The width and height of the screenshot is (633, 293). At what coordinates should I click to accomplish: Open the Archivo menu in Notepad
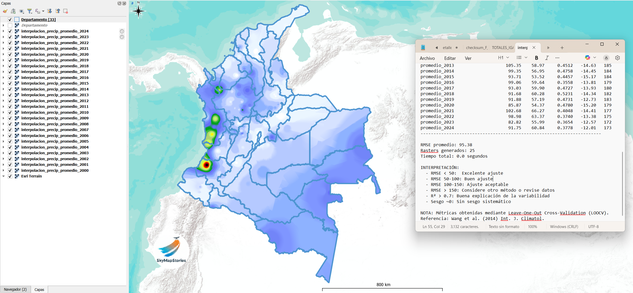pyautogui.click(x=427, y=58)
